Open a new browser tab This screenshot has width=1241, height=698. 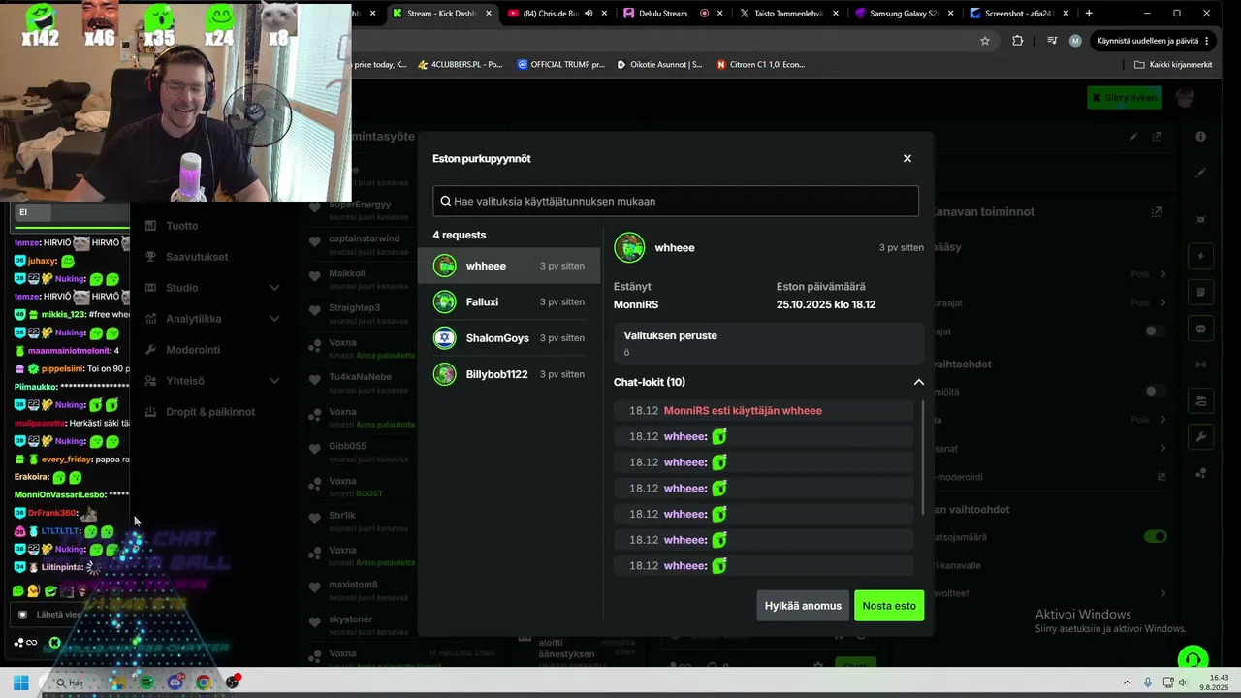(x=1089, y=14)
